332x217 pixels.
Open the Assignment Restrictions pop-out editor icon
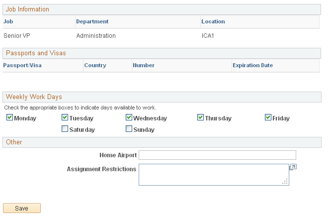[x=293, y=167]
